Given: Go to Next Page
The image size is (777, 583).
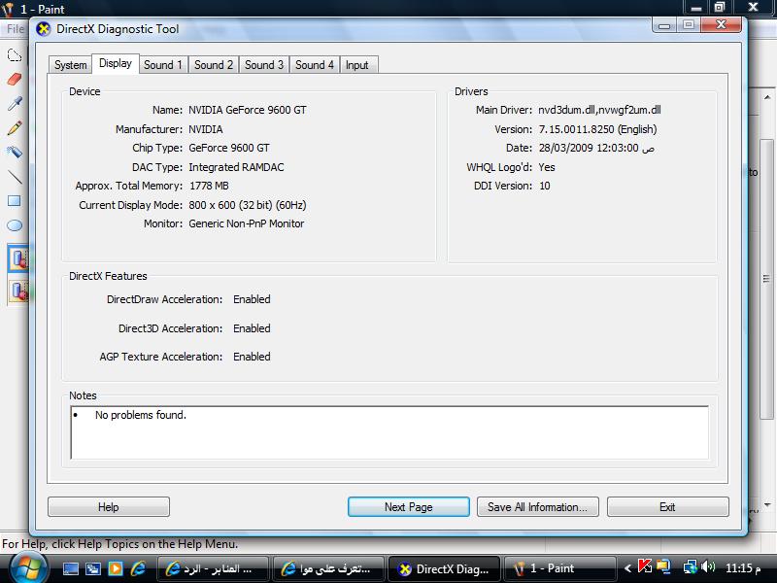Looking at the screenshot, I should coord(409,507).
